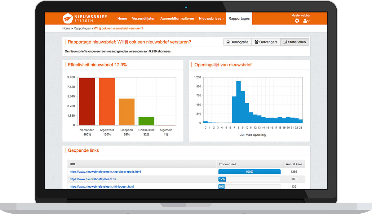
Task: Click the Aantal keer column header
Action: click(294, 164)
